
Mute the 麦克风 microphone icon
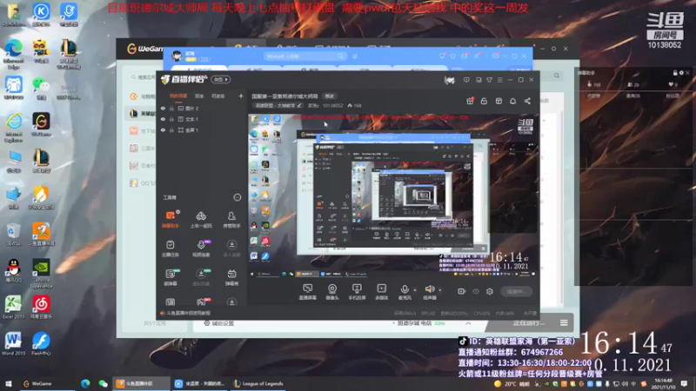click(405, 290)
